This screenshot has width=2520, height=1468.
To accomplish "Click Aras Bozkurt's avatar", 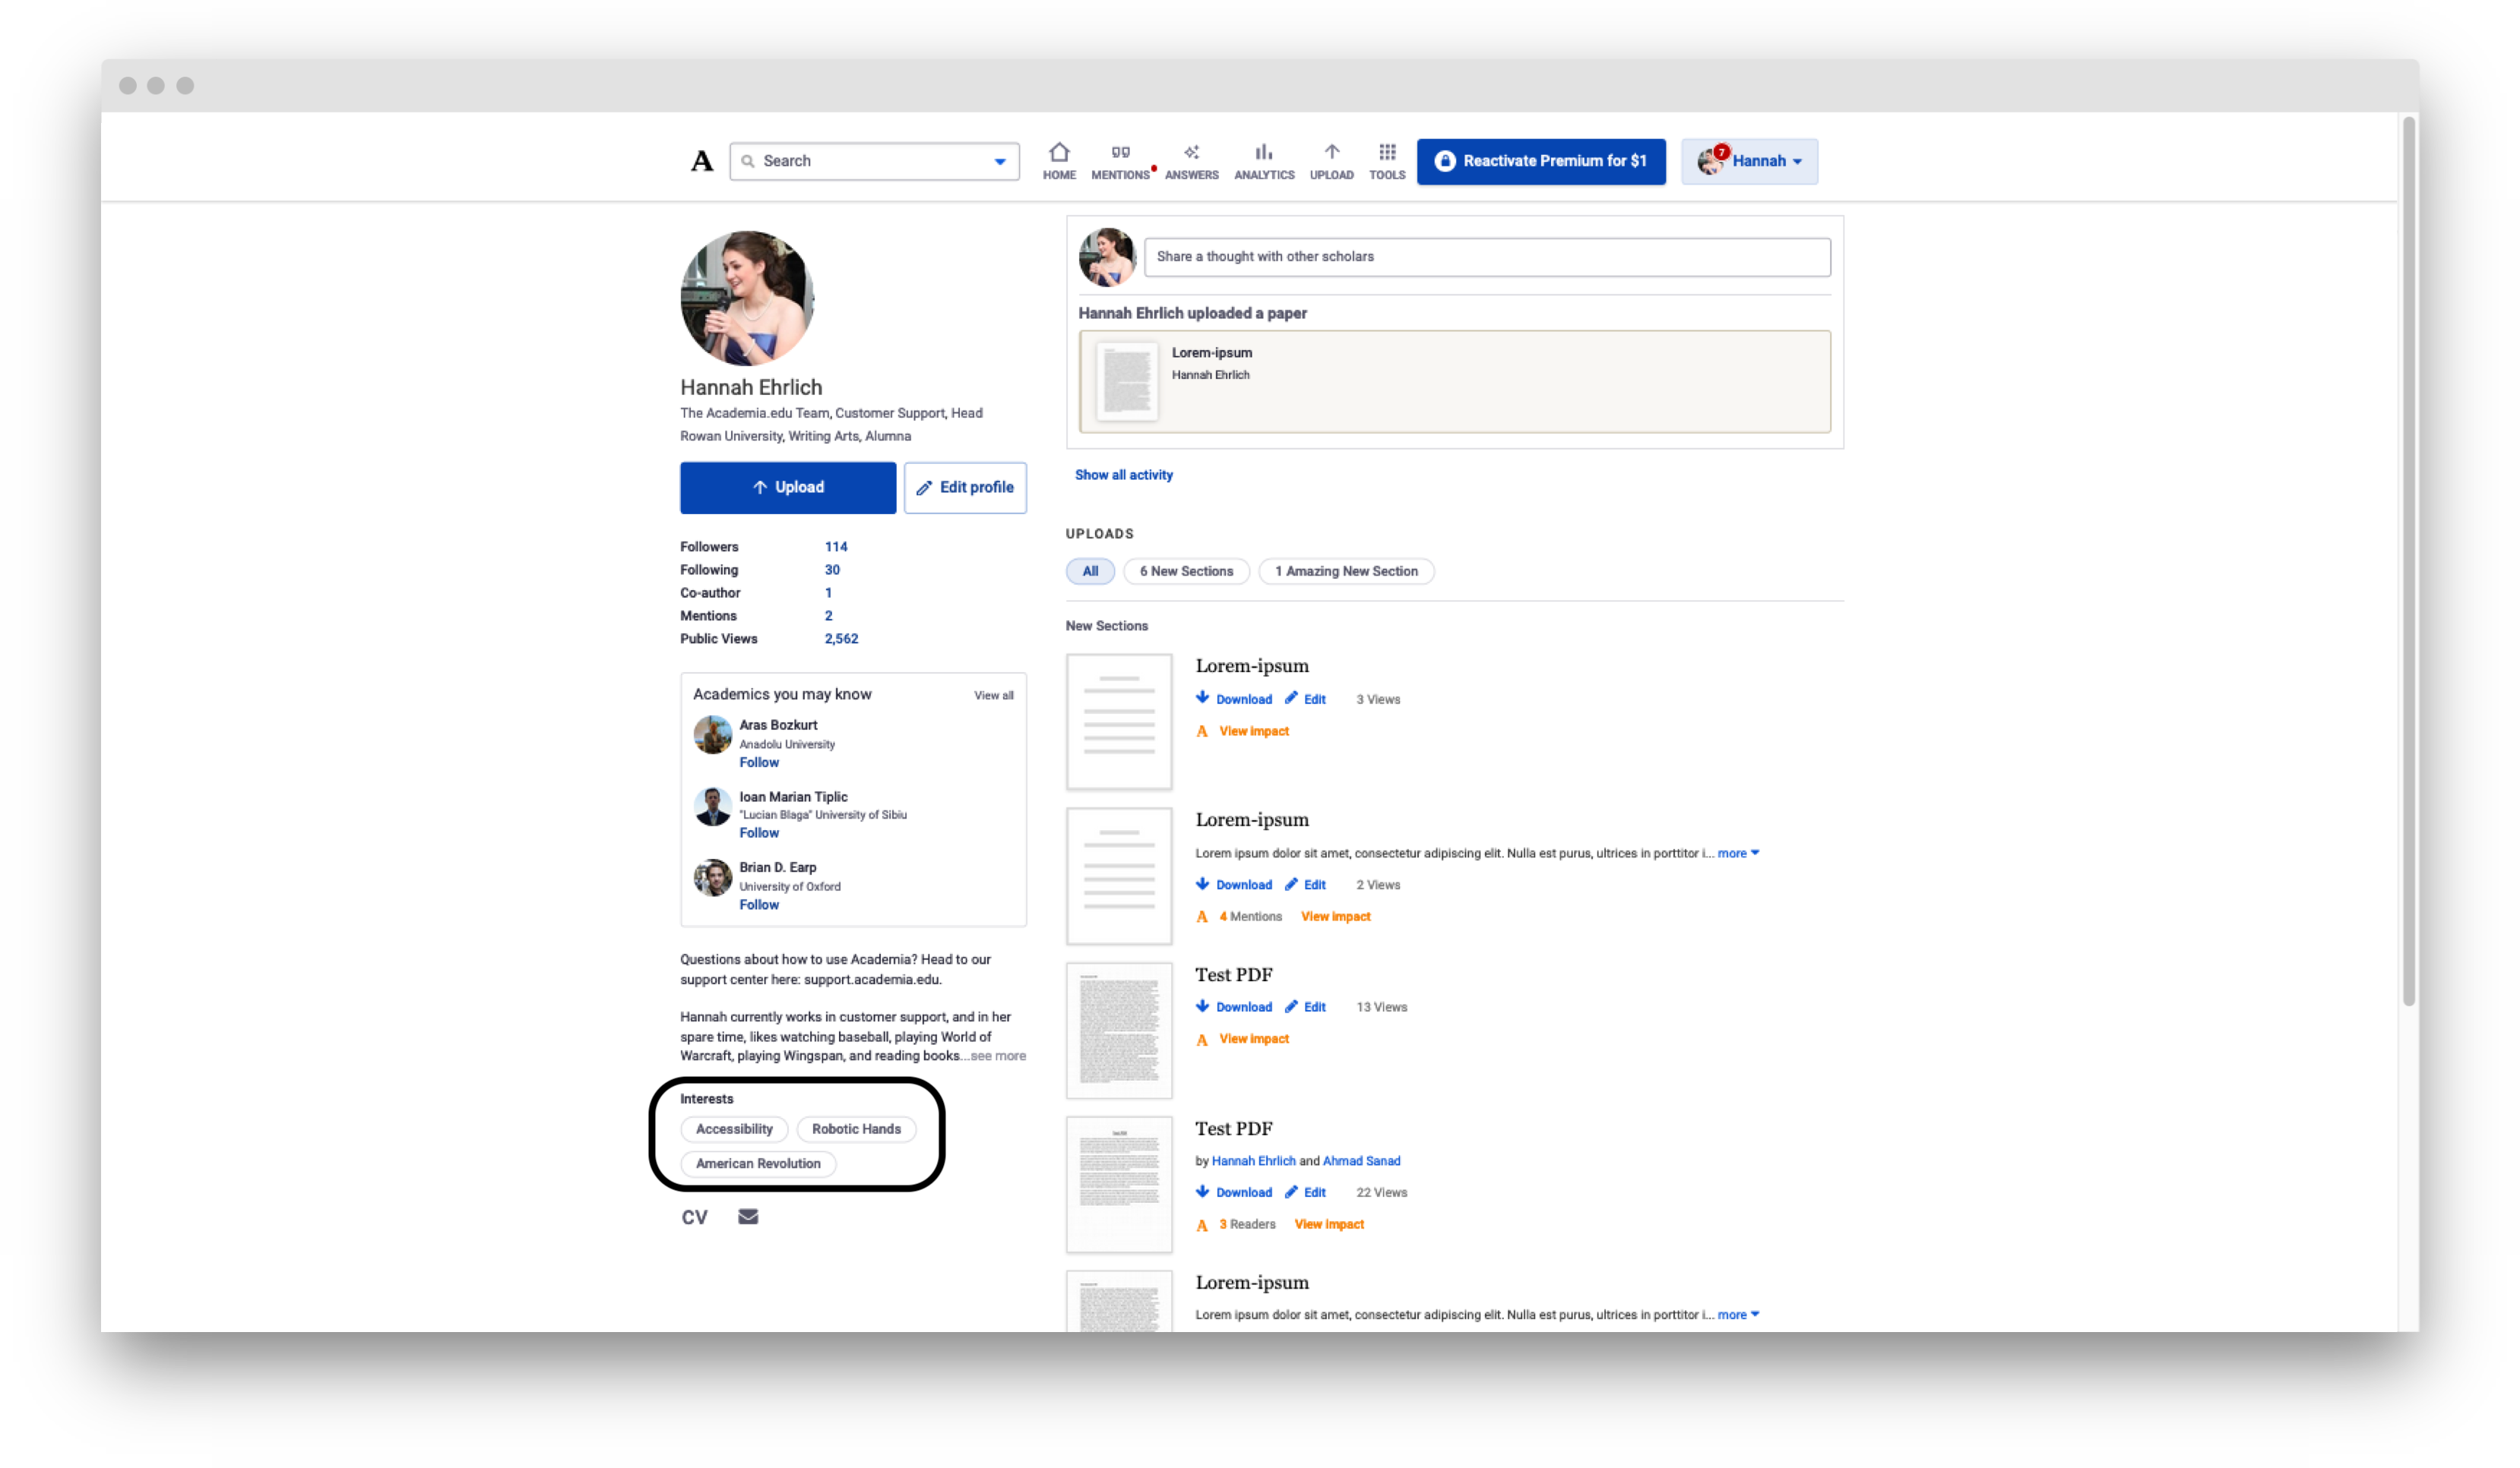I will 713,734.
